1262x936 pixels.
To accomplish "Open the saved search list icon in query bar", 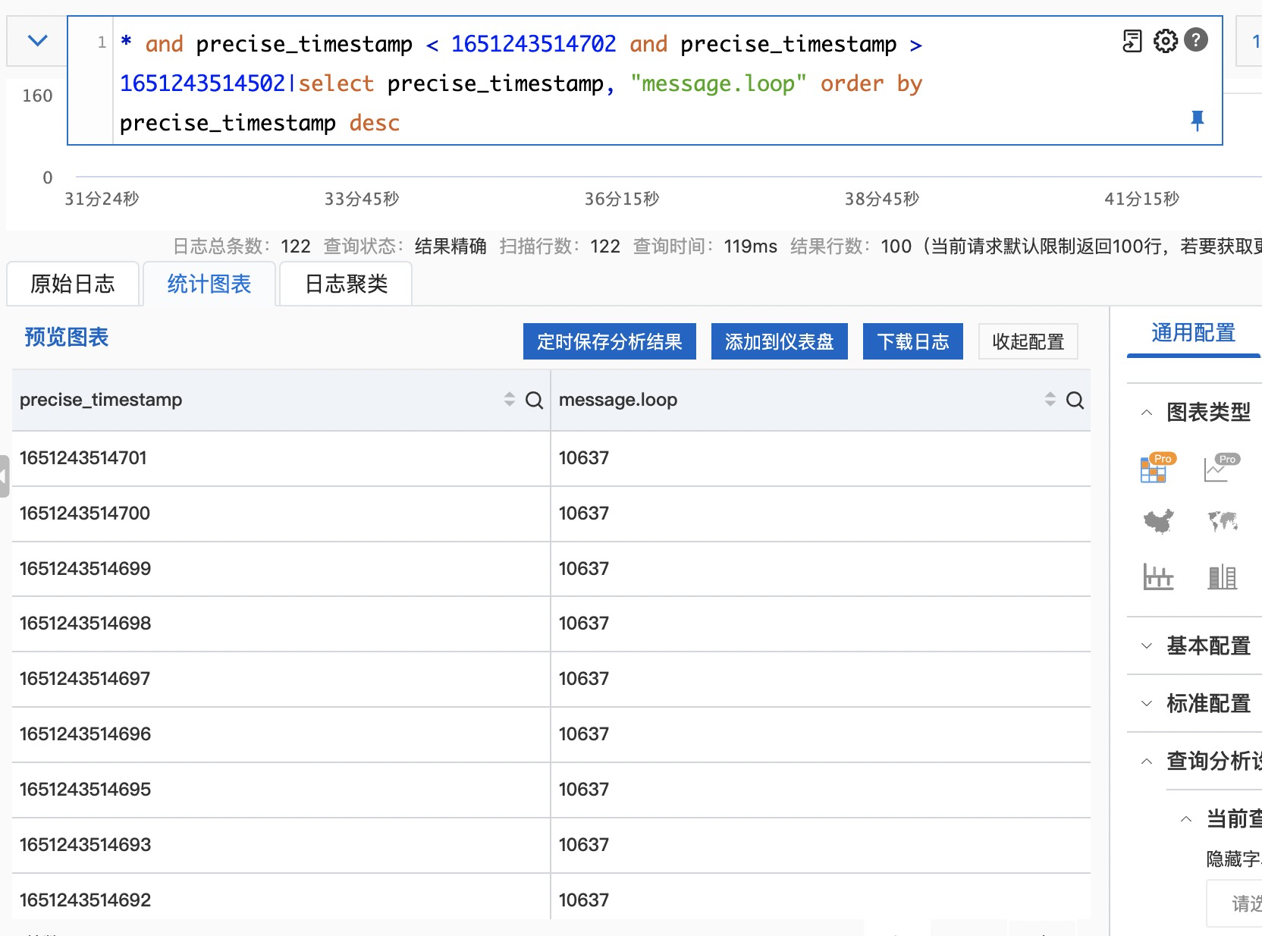I will tap(1132, 41).
